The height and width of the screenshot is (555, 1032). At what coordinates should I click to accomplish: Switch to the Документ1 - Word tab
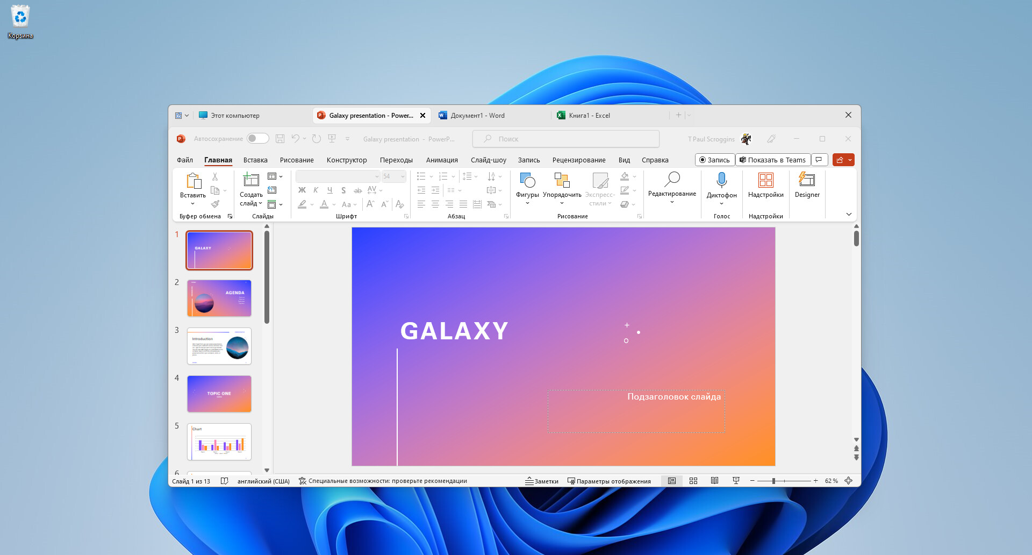477,116
